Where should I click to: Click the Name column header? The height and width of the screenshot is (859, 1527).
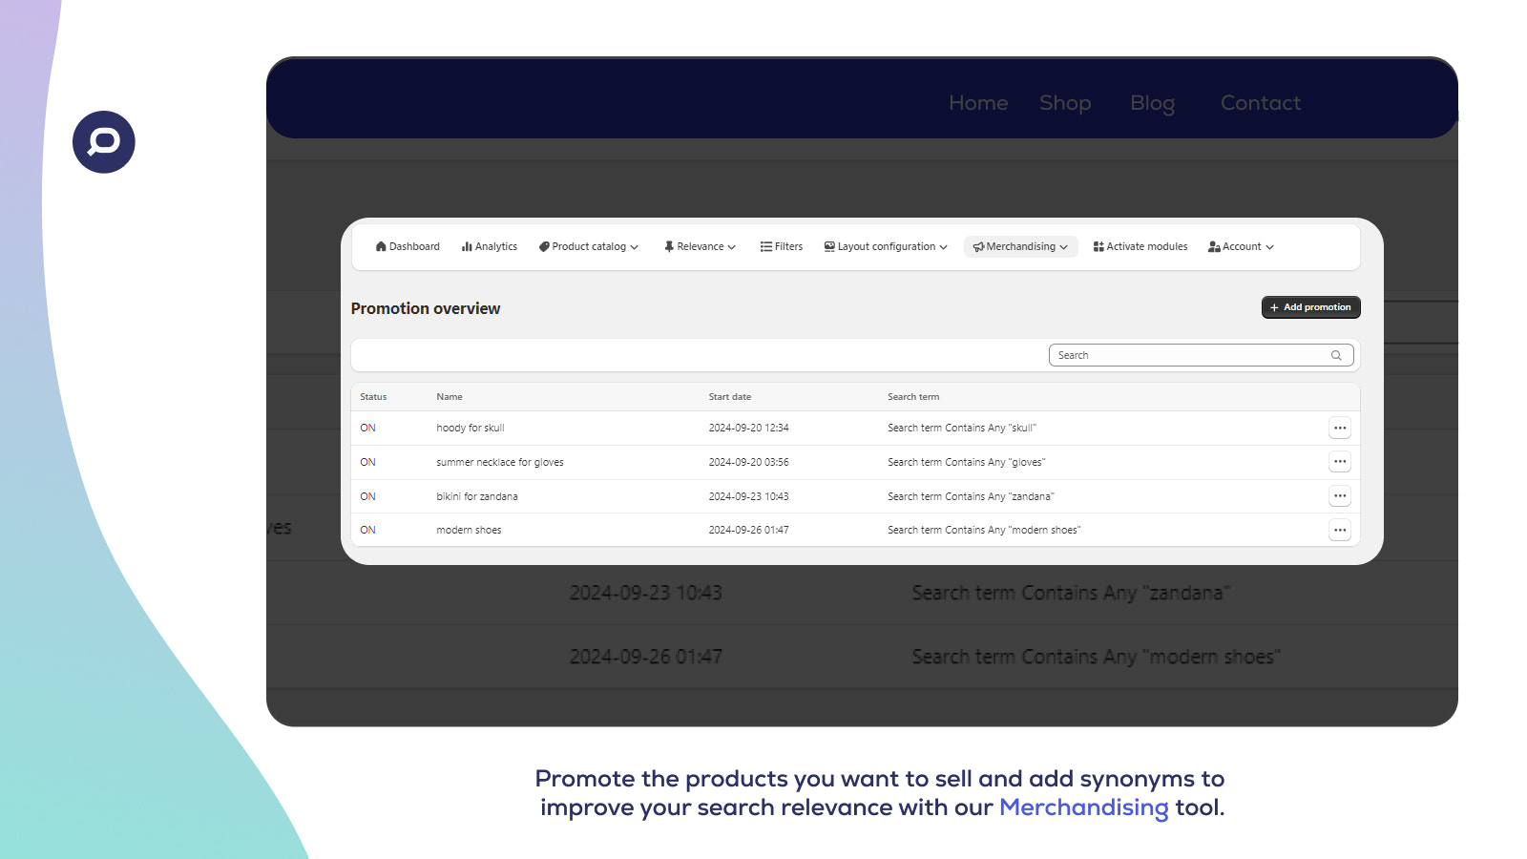450,397
